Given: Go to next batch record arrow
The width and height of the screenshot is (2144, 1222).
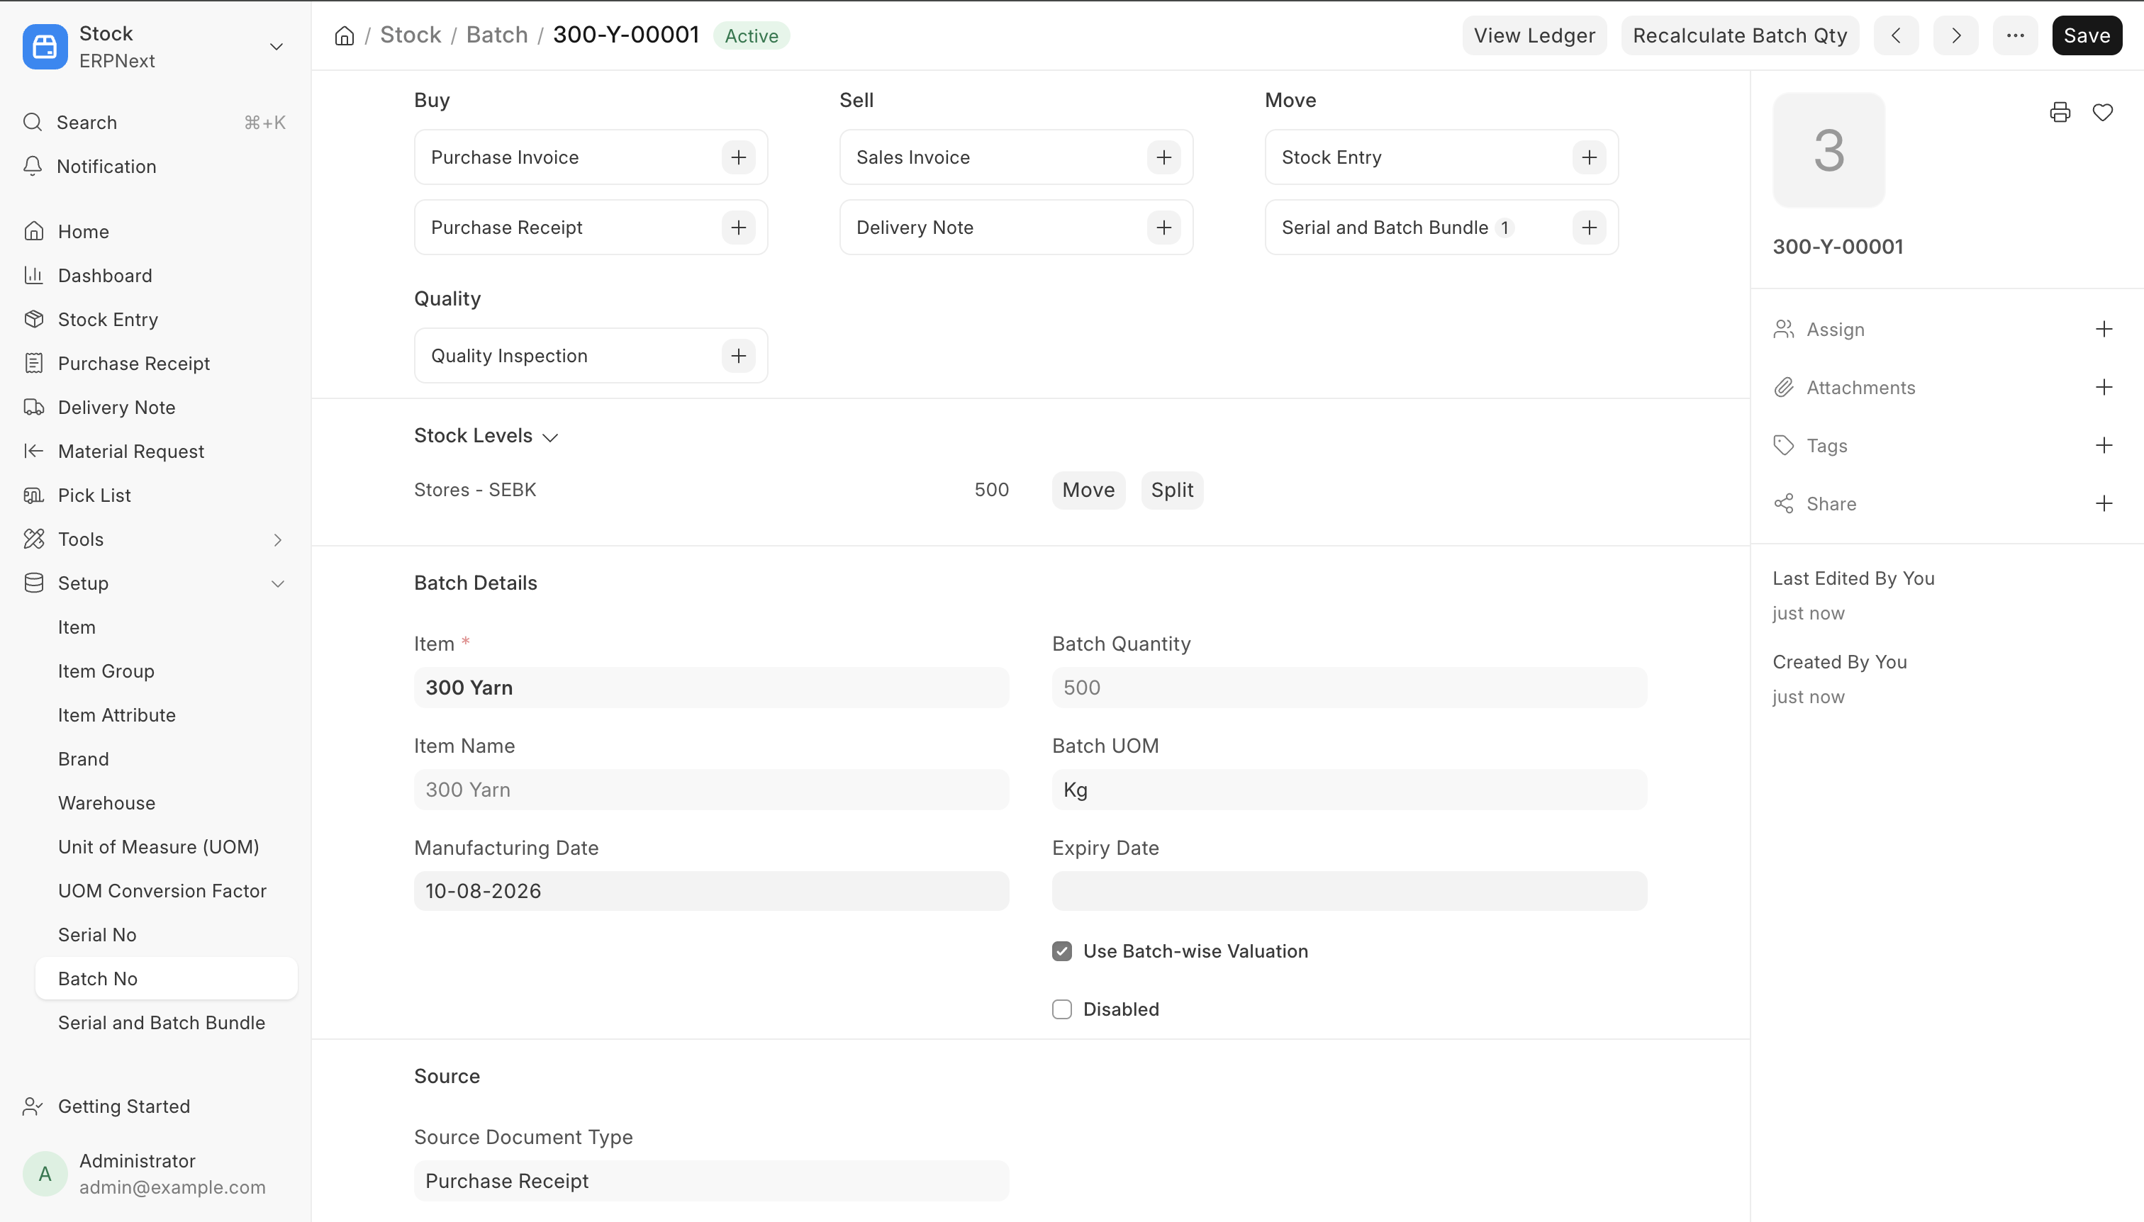Looking at the screenshot, I should (x=1956, y=35).
